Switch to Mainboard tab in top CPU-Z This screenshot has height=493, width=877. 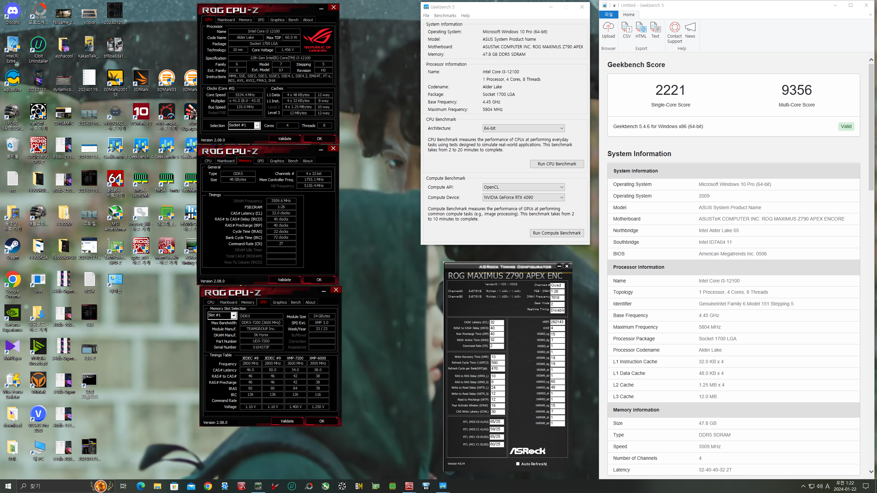click(226, 20)
